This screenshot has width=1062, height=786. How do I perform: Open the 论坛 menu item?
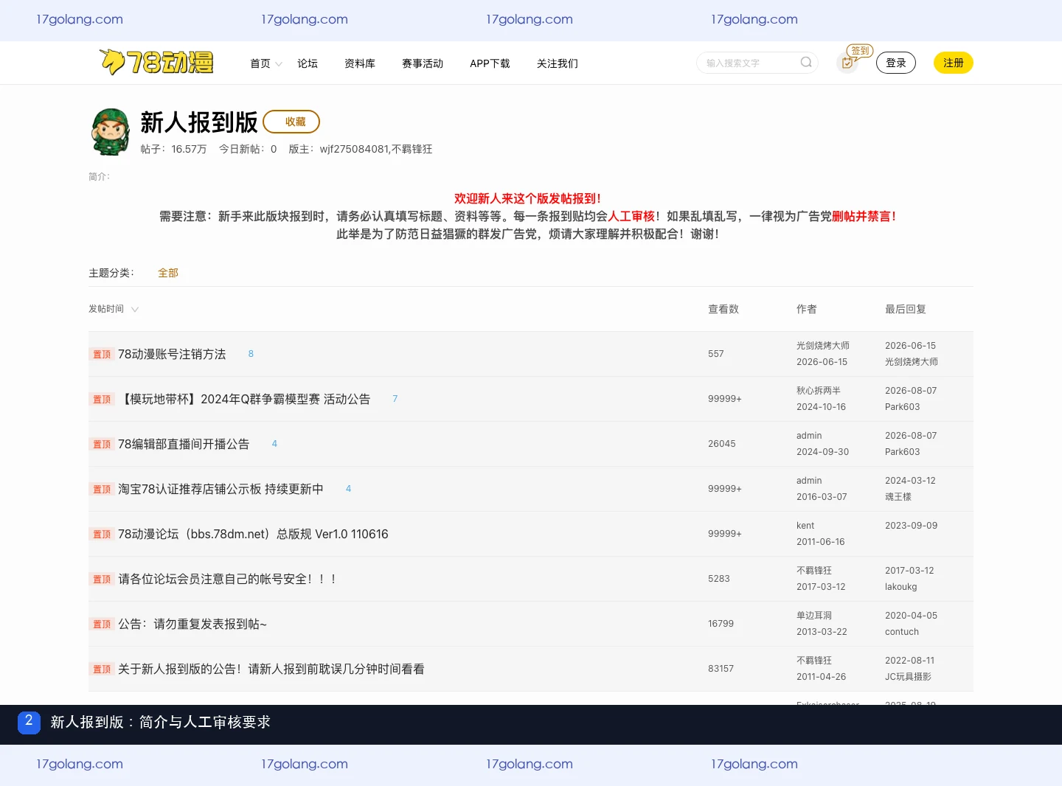[308, 63]
